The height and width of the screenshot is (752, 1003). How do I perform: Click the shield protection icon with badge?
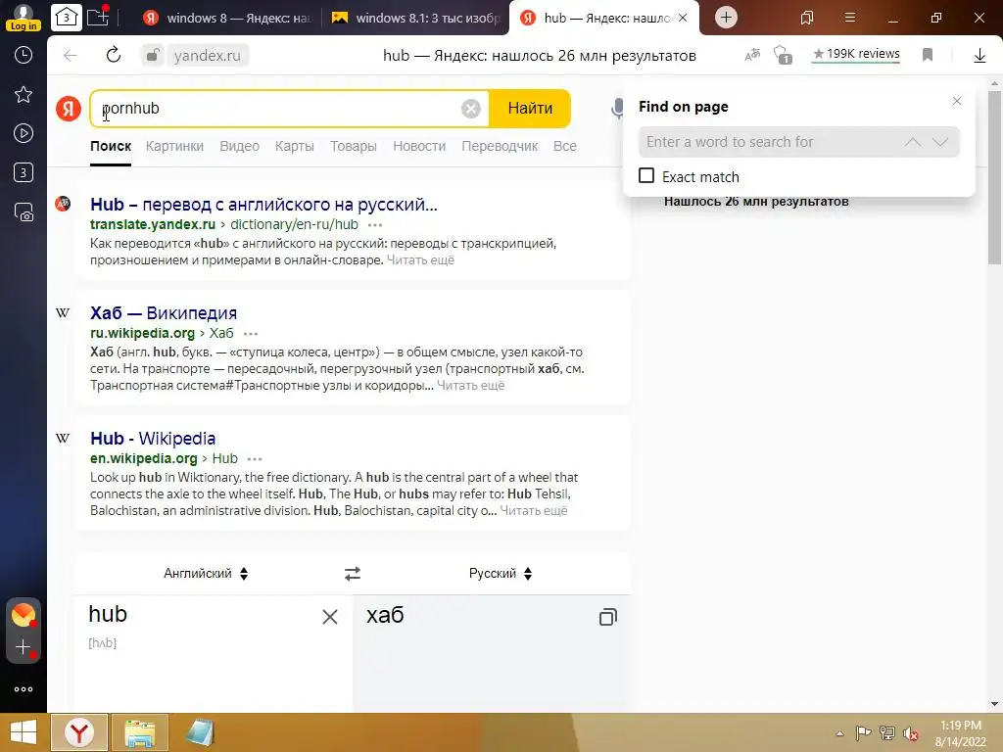[x=783, y=55]
